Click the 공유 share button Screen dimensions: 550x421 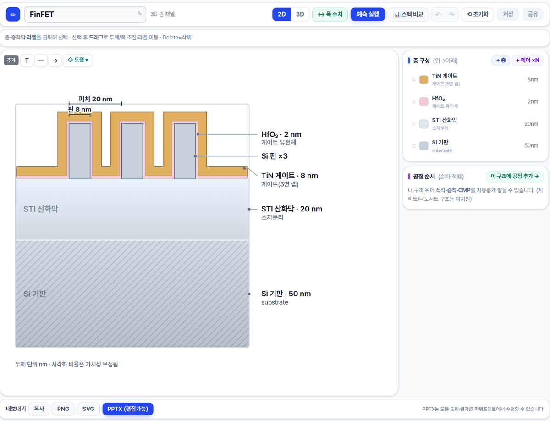coord(533,14)
